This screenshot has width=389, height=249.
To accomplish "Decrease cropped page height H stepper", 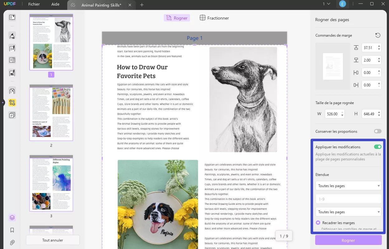I will click(379, 116).
